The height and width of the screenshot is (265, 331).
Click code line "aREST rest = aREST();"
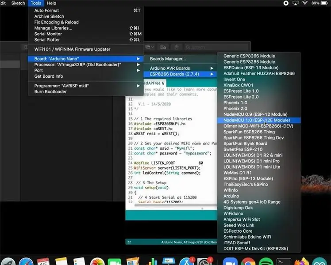coord(156,133)
